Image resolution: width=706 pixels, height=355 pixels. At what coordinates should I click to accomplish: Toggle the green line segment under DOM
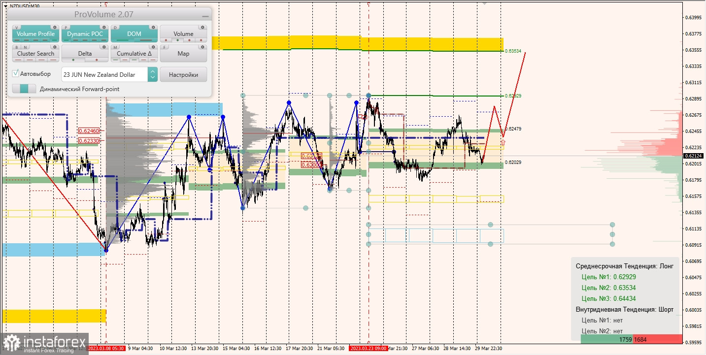click(123, 40)
